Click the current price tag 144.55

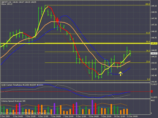point(154,53)
